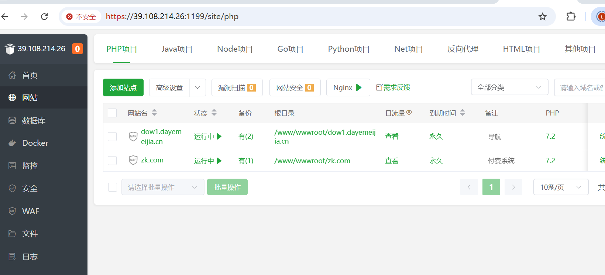Click the domain search input field
The width and height of the screenshot is (605, 275).
click(580, 87)
